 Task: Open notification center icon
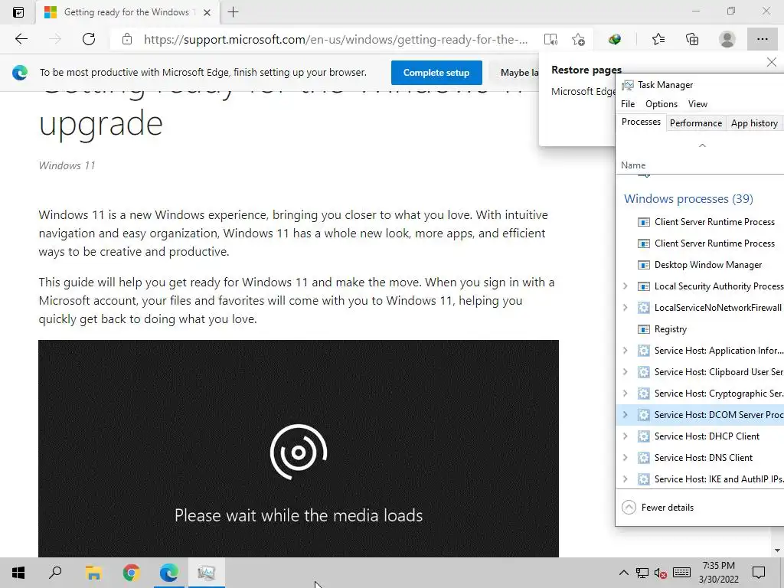tap(759, 573)
